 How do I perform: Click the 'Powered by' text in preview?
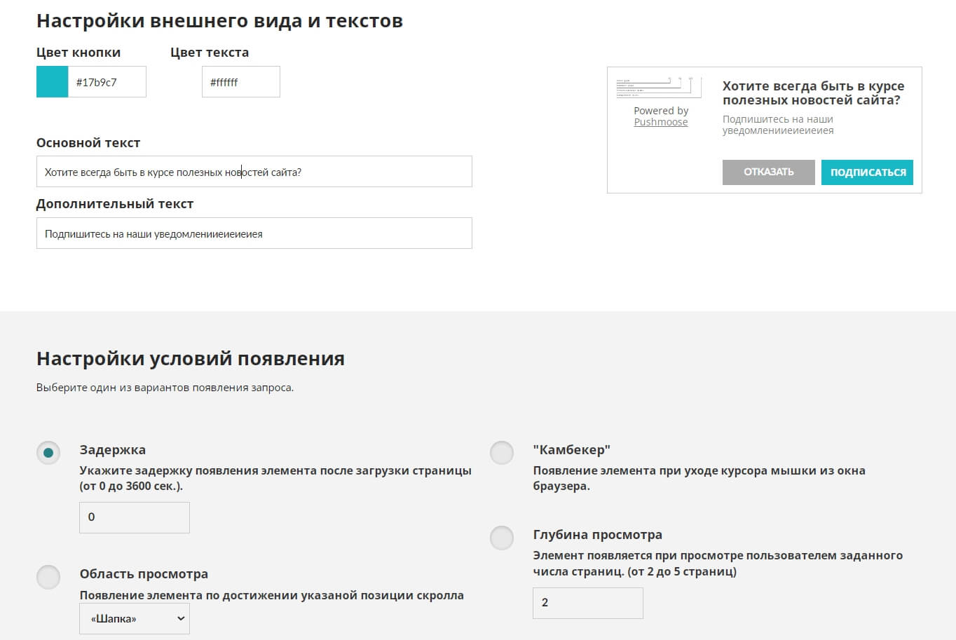(x=661, y=111)
